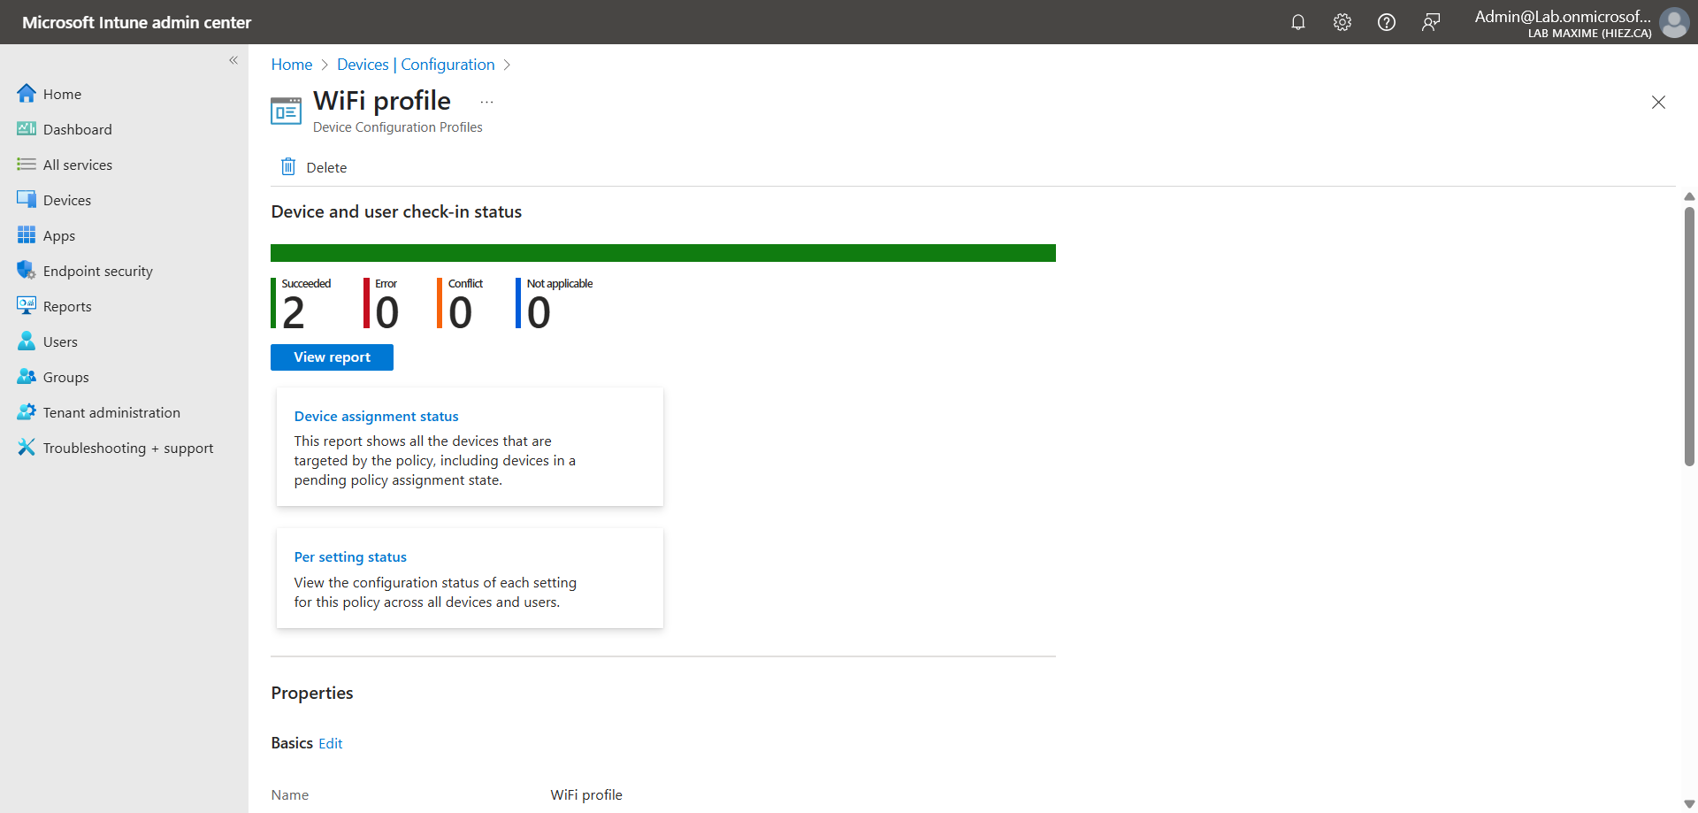The height and width of the screenshot is (813, 1698).
Task: Open the Devices menu item
Action: coord(67,200)
